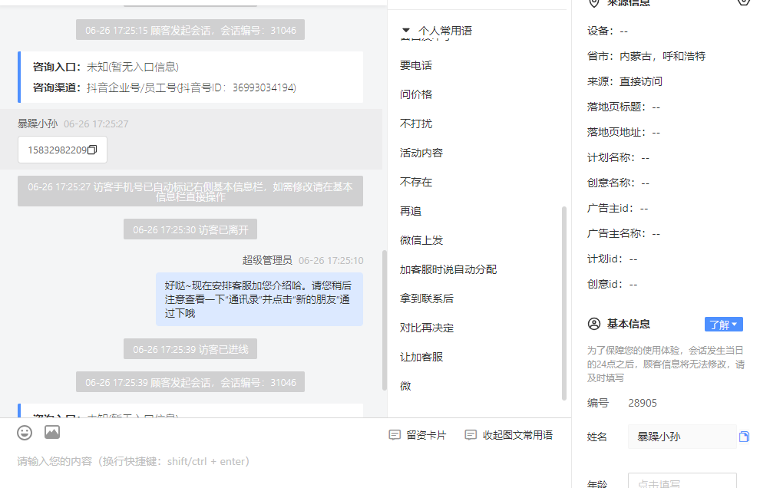The height and width of the screenshot is (488, 760).
Task: Click the 基本信息 person icon
Action: click(x=593, y=324)
